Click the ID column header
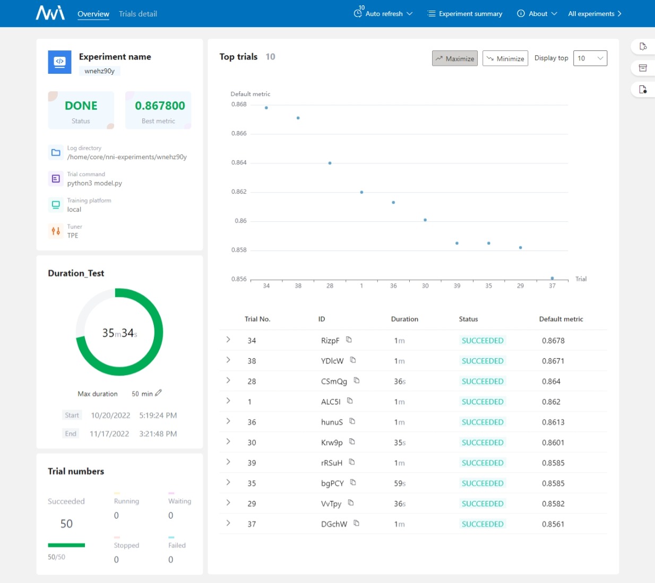This screenshot has width=655, height=583. point(322,319)
